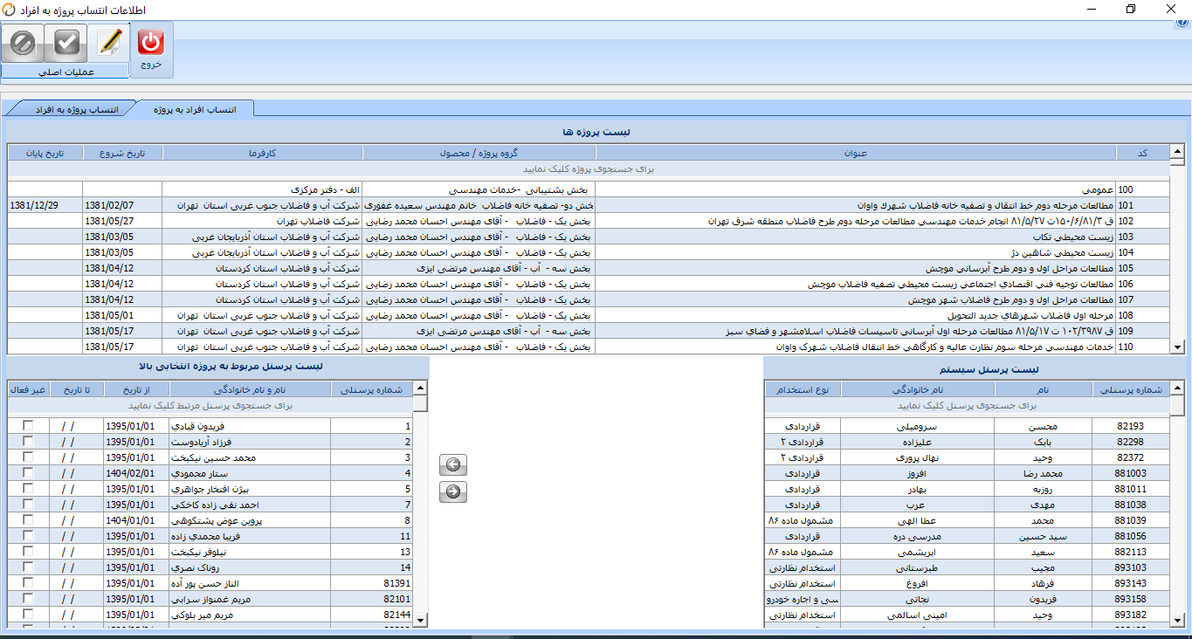Click the left arrow to assign personnel
Viewport: 1192px width, 639px height.
point(453,464)
